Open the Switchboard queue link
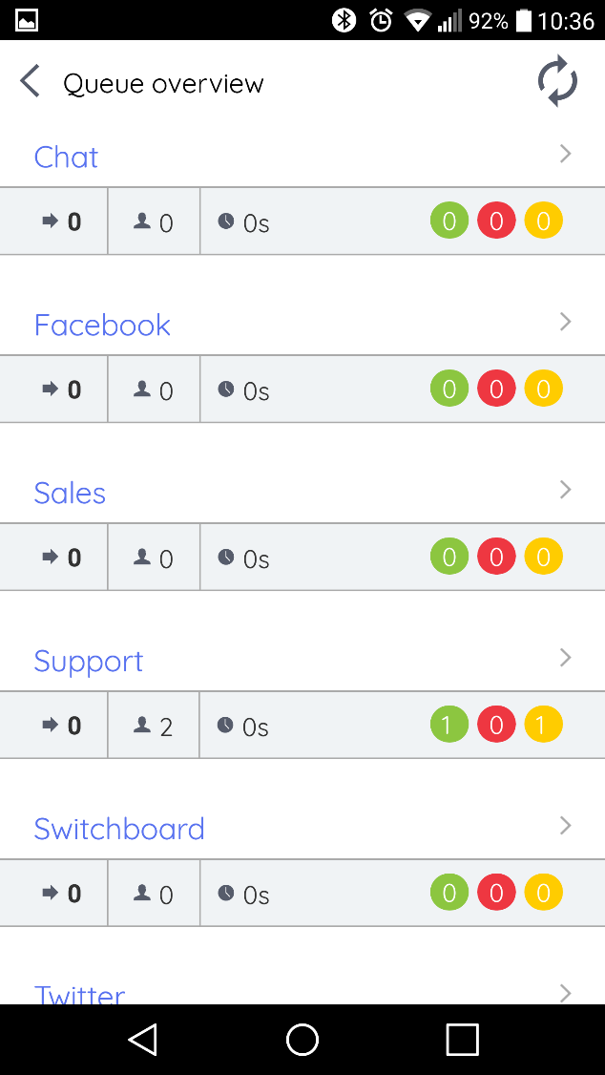The height and width of the screenshot is (1075, 605). tap(119, 829)
